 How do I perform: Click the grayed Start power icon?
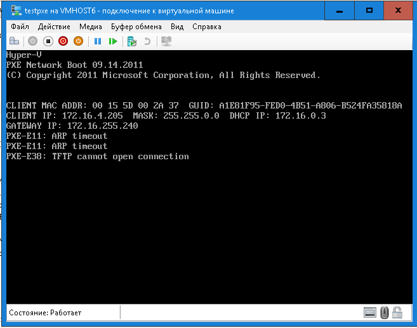point(33,41)
